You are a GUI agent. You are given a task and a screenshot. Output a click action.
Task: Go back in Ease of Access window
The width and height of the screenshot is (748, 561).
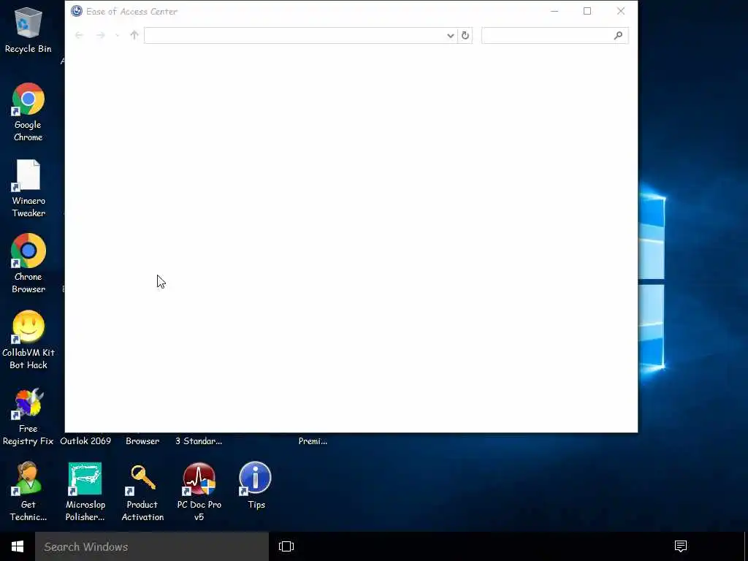(x=79, y=35)
